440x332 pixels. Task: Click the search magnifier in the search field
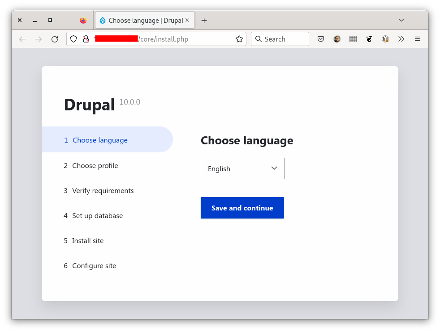pos(259,39)
